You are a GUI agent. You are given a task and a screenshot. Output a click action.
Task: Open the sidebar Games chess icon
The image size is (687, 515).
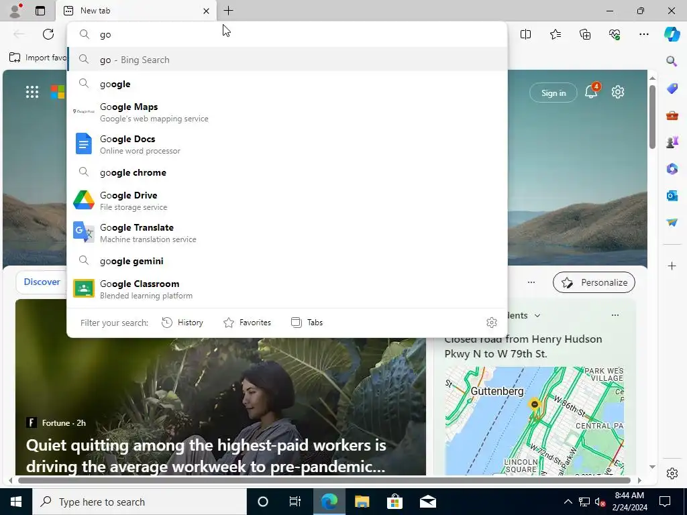pos(672,141)
